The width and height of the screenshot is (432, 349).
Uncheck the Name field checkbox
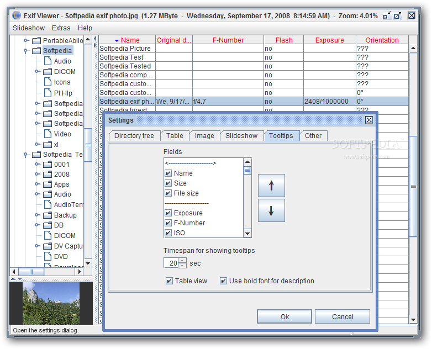pyautogui.click(x=168, y=173)
